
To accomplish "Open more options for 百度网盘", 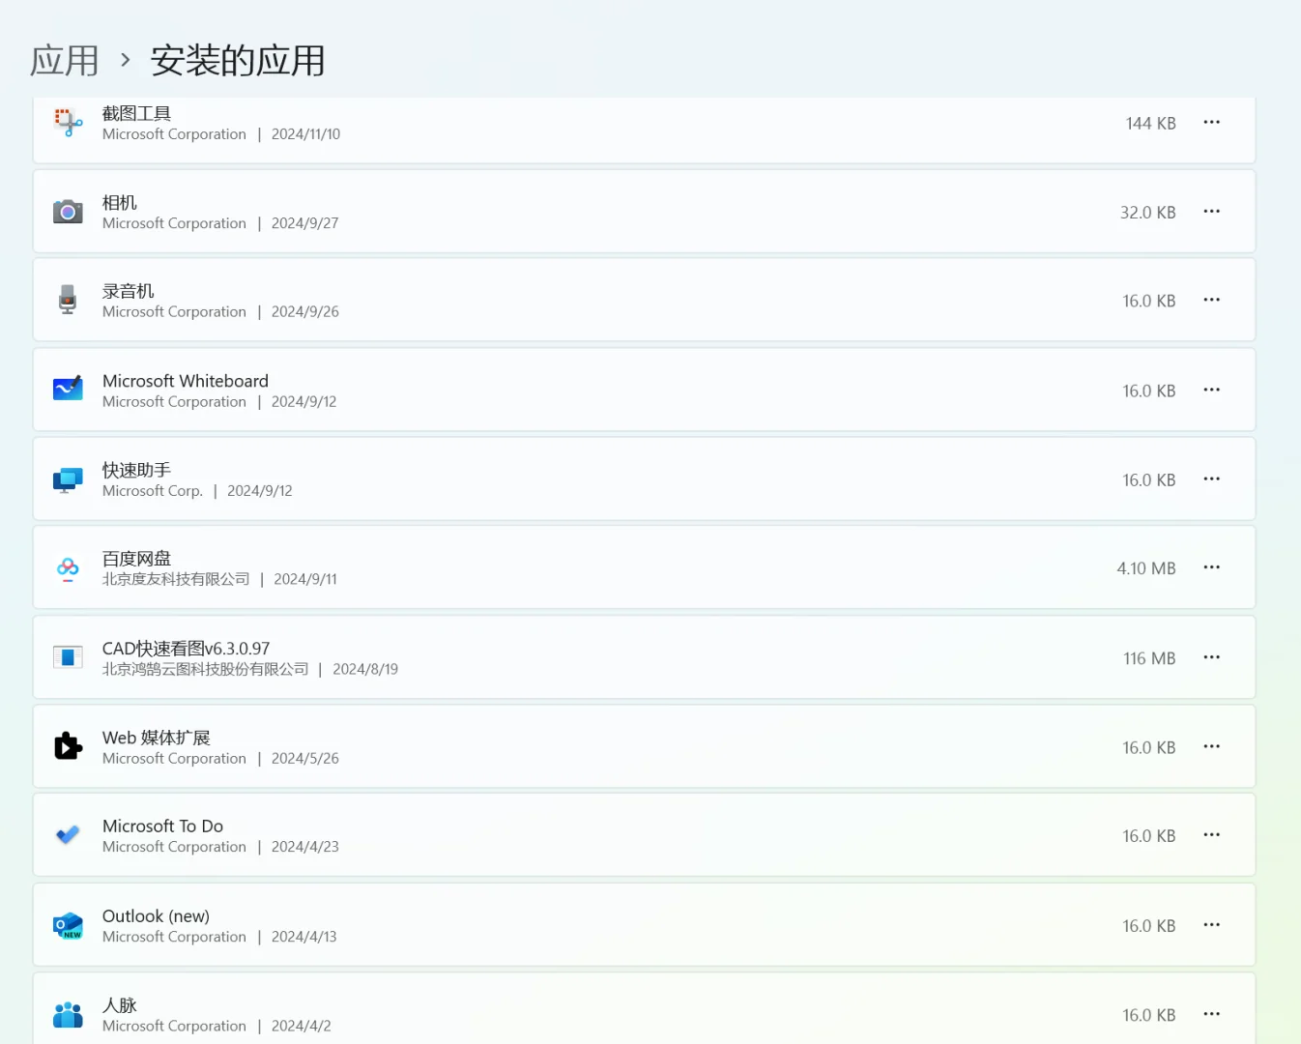I will click(1211, 567).
